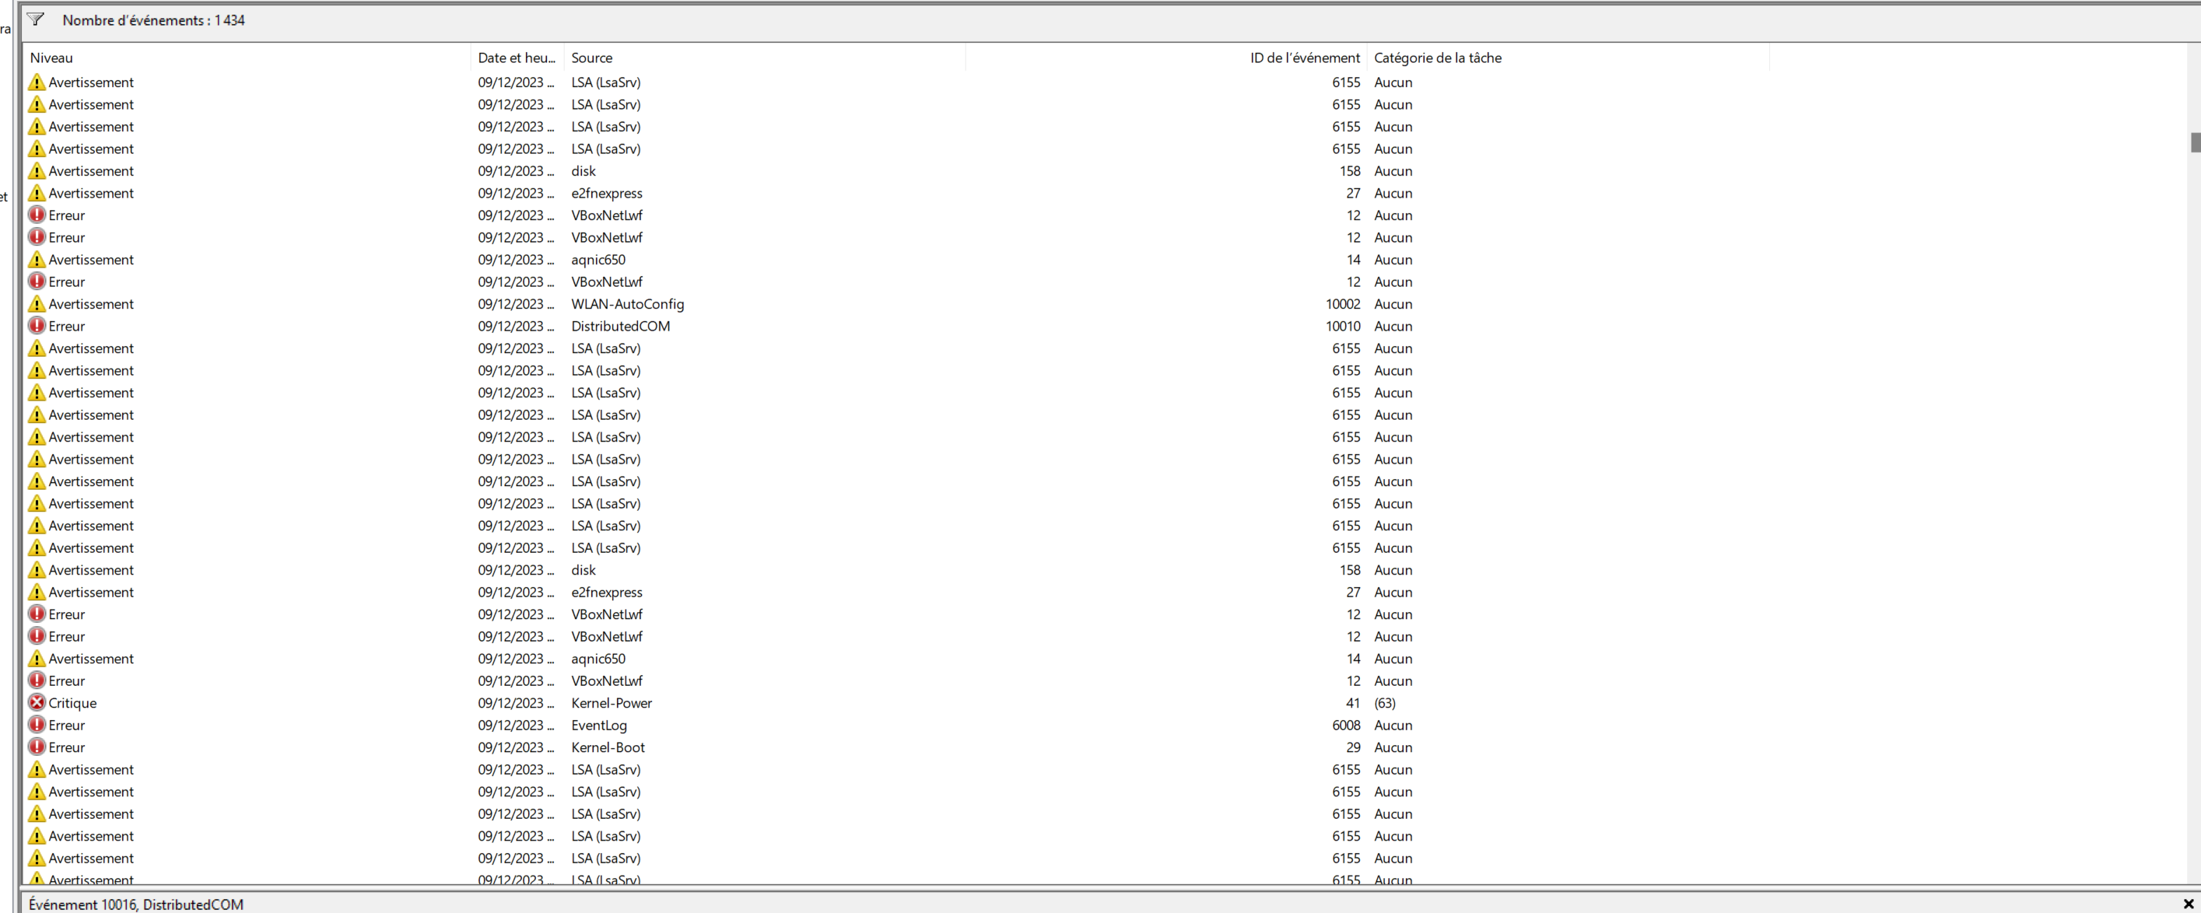Screen dimensions: 2201x913
Task: Sort by Catégorie de la tâche column
Action: click(1437, 58)
